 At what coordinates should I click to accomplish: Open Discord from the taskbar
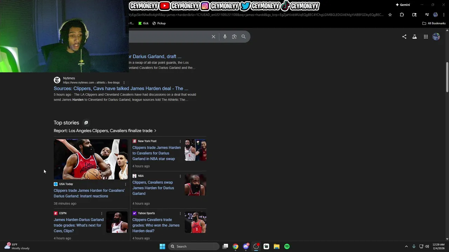[246, 246]
